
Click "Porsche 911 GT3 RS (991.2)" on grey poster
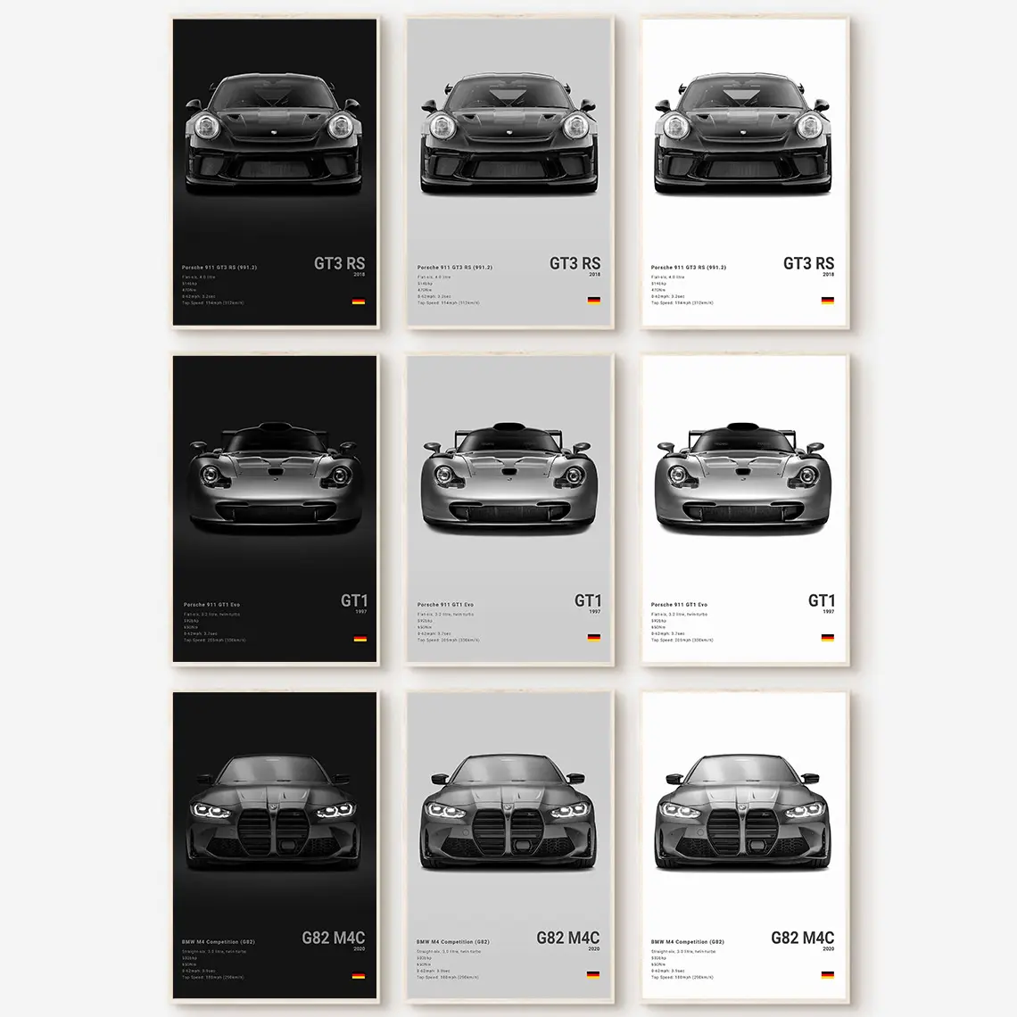455,268
